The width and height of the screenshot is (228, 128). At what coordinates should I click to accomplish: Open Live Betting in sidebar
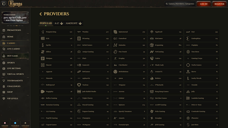point(15,69)
